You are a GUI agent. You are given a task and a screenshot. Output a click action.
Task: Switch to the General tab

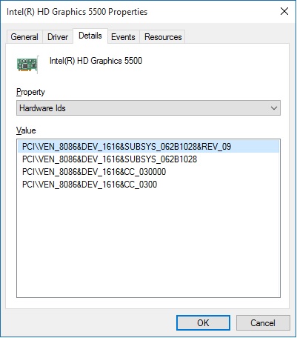click(24, 37)
